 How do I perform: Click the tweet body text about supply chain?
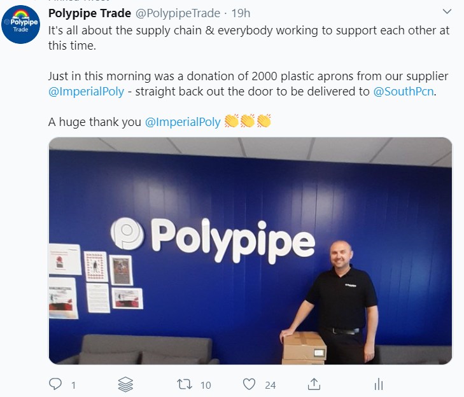point(249,38)
